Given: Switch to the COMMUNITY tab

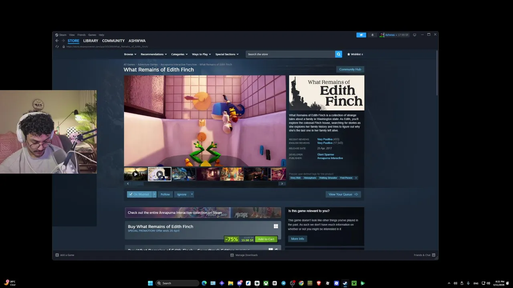Looking at the screenshot, I should click(113, 41).
